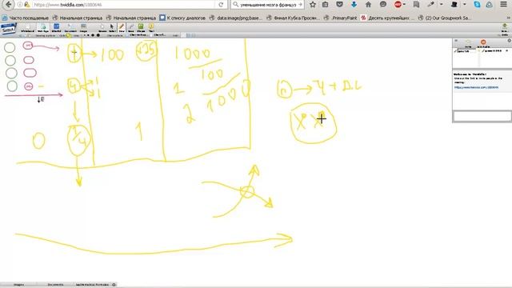Go to browser Home icon
Viewport: 512px width, 288px height.
pyautogui.click(x=368, y=5)
